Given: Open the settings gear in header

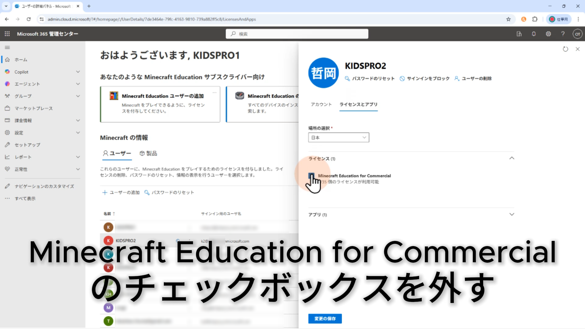Looking at the screenshot, I should [548, 34].
